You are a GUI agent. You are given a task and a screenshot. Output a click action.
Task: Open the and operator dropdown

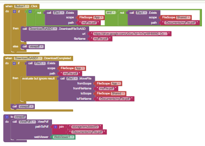click(111, 13)
